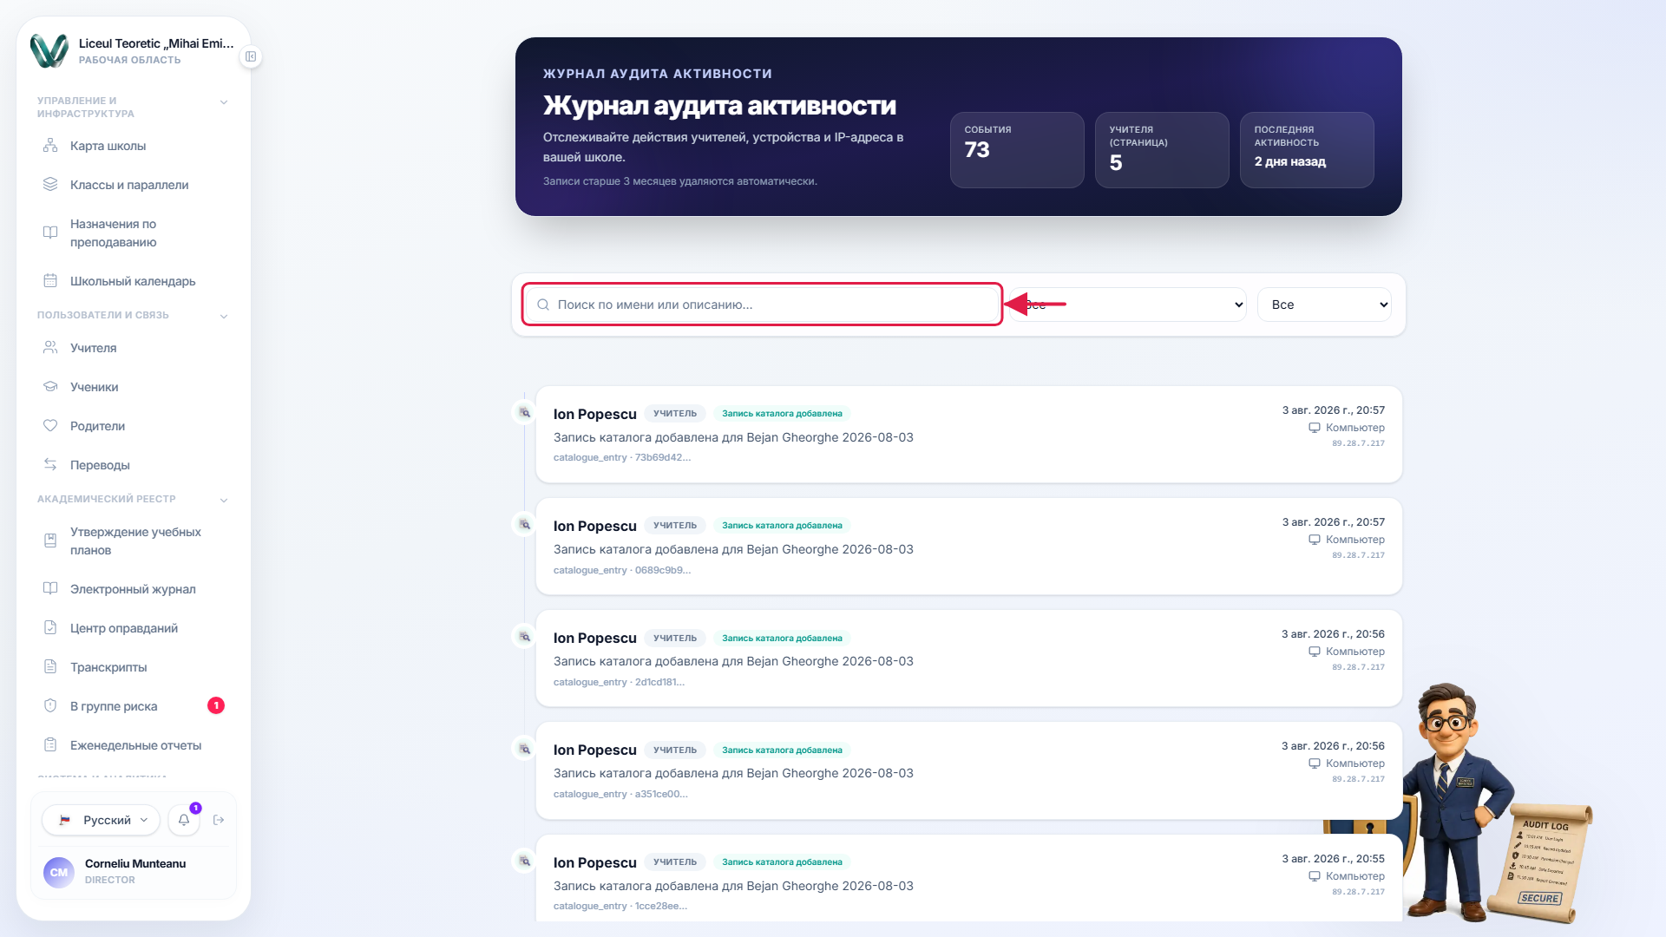Open Карта школы menu item
Viewport: 1666px width, 937px height.
(x=134, y=146)
